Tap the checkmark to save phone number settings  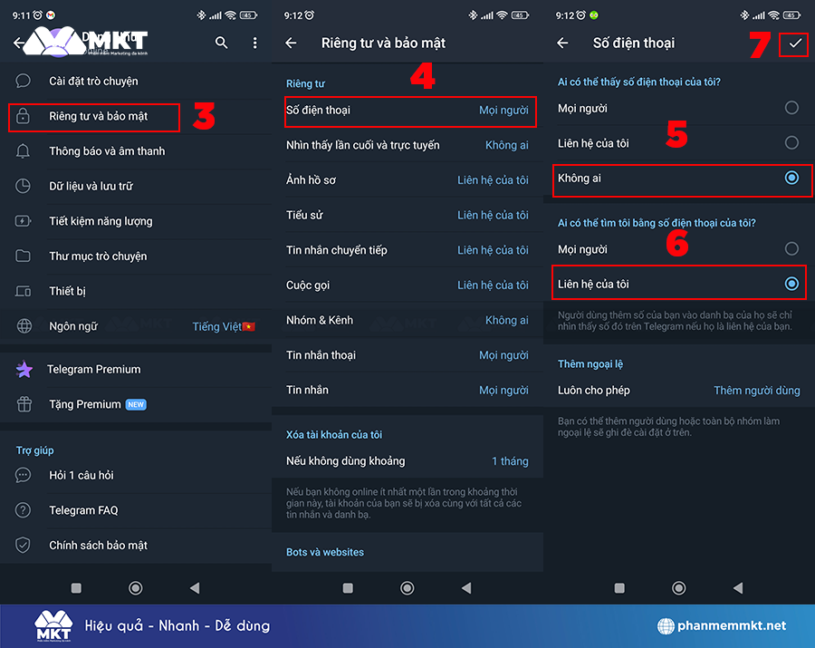tap(795, 43)
